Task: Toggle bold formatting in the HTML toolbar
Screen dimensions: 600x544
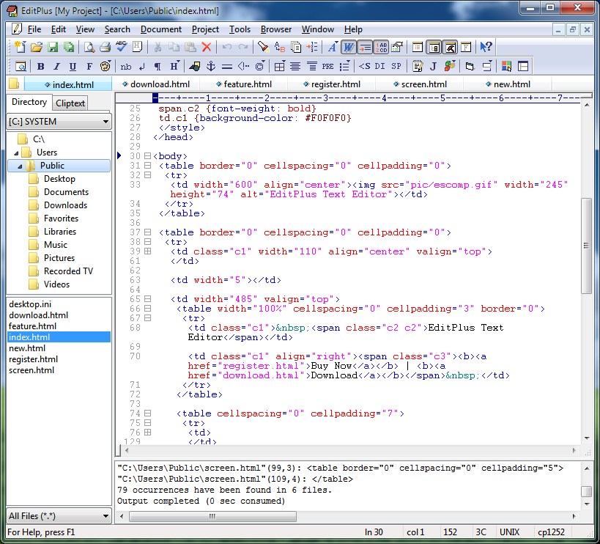Action: pos(40,66)
